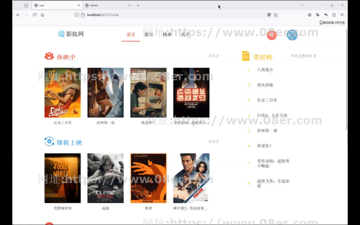The height and width of the screenshot is (225, 360).
Task: Click the red search icon in header
Action: tap(272, 35)
